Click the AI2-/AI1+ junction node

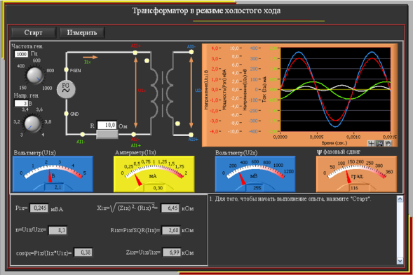click(x=134, y=134)
